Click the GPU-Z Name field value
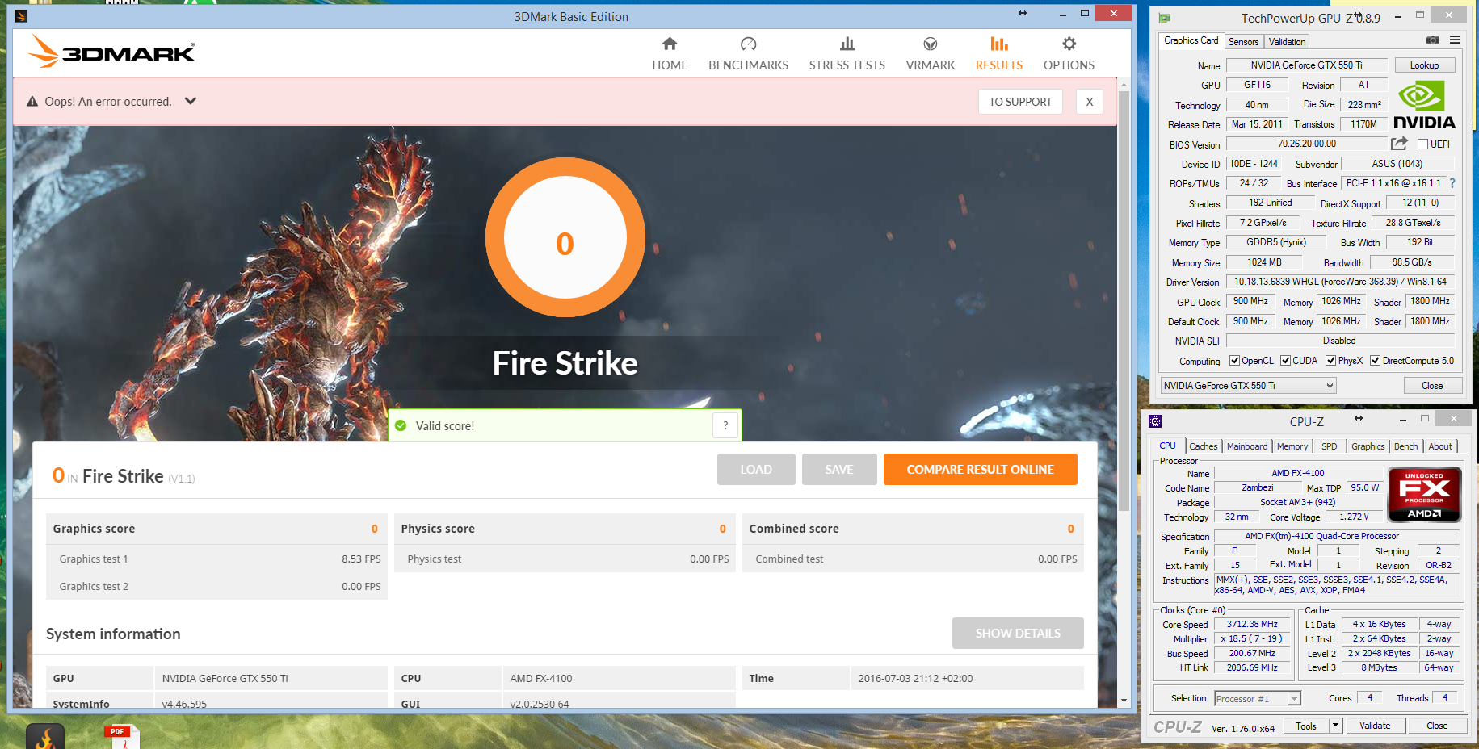 point(1306,65)
